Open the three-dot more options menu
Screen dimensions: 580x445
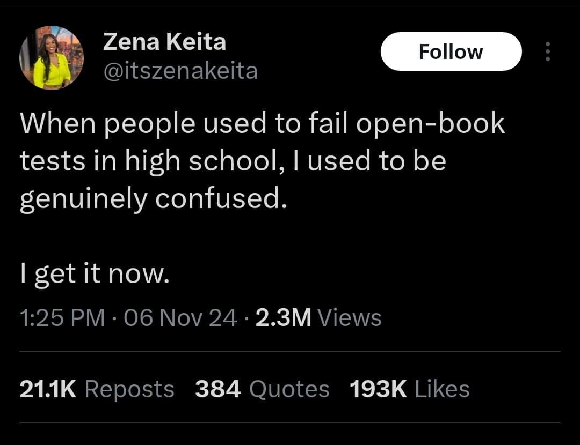tap(547, 51)
